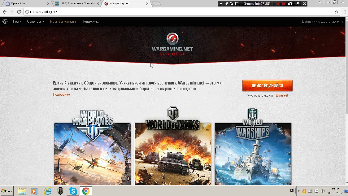Screen dimensions: 348x196
Task: Click the Войти link under join button
Action: tap(282, 96)
